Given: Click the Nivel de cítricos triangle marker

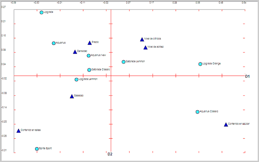Looking at the screenshot, I should (x=142, y=40).
